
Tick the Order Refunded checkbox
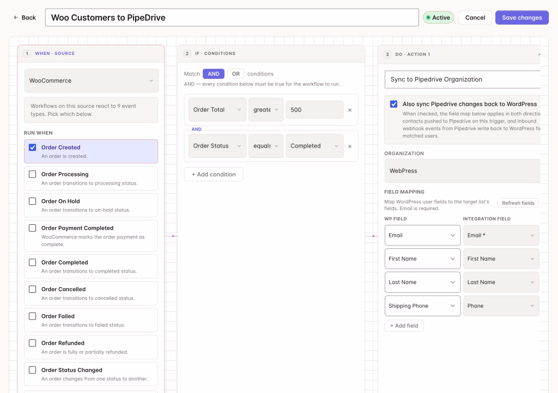(32, 343)
